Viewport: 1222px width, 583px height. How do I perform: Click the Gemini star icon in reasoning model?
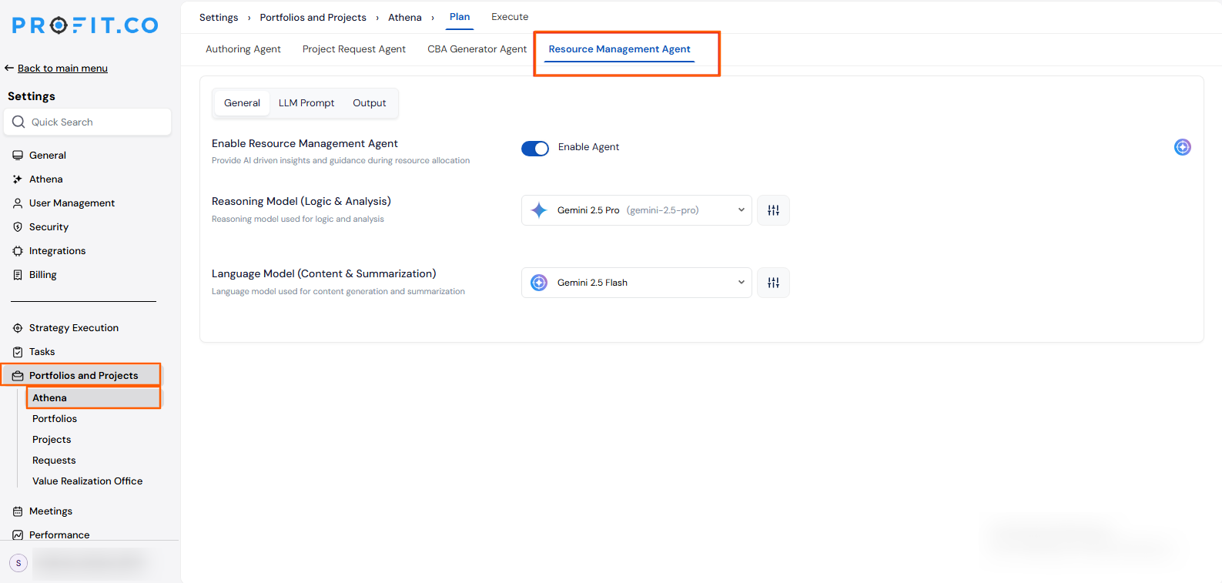tap(539, 210)
